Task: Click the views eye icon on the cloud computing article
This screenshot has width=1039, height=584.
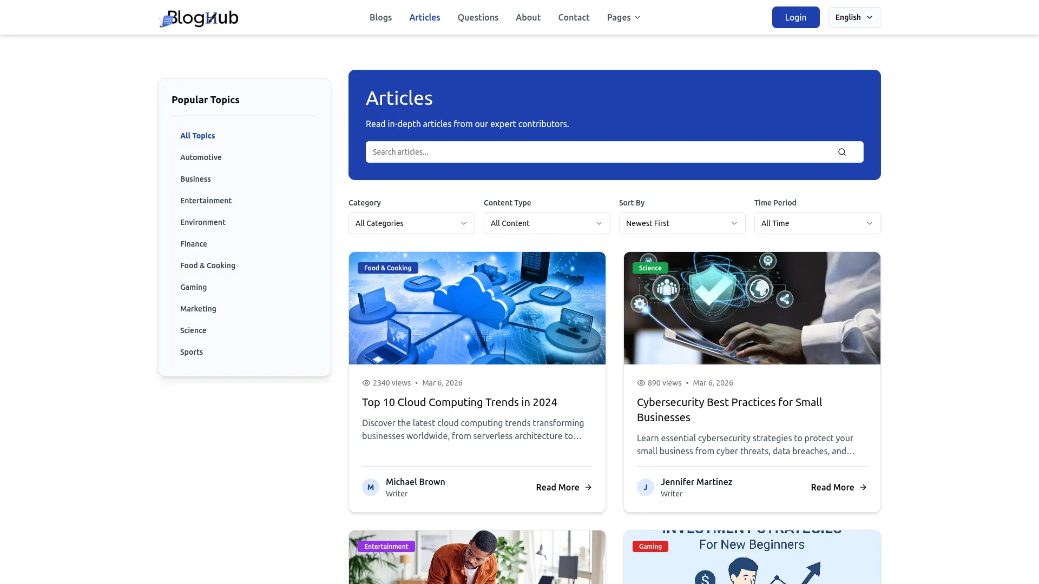Action: 366,383
